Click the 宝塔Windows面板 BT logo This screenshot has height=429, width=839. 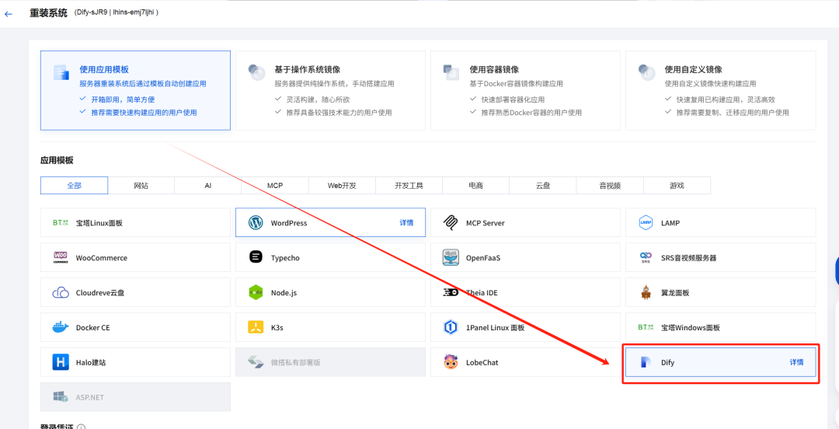646,327
